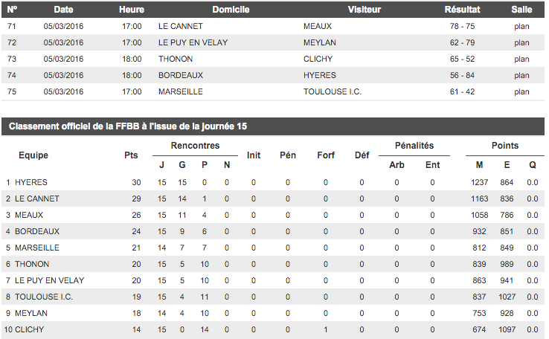549x339 pixels.
Task: Click TOULOUSE I.C. in the standings table
Action: tap(39, 297)
